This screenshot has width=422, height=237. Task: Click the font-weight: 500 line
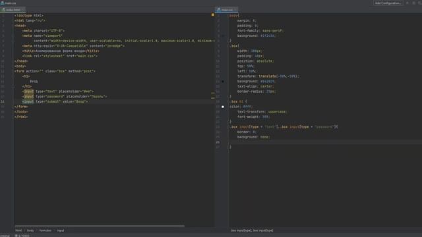click(x=253, y=117)
